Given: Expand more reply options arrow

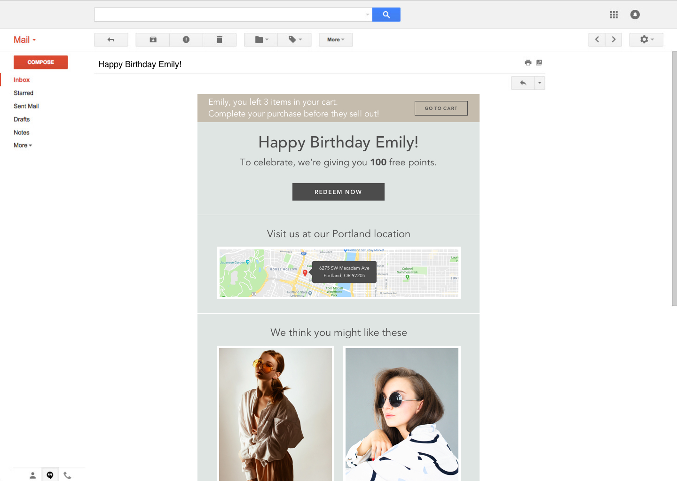Looking at the screenshot, I should click(x=540, y=83).
